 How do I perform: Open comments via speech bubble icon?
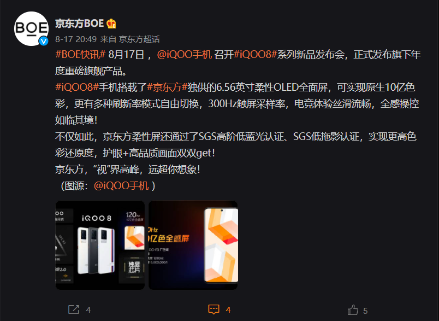[x=213, y=309]
